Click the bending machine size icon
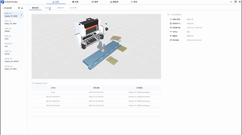This screenshot has height=135, width=242. coord(171,23)
